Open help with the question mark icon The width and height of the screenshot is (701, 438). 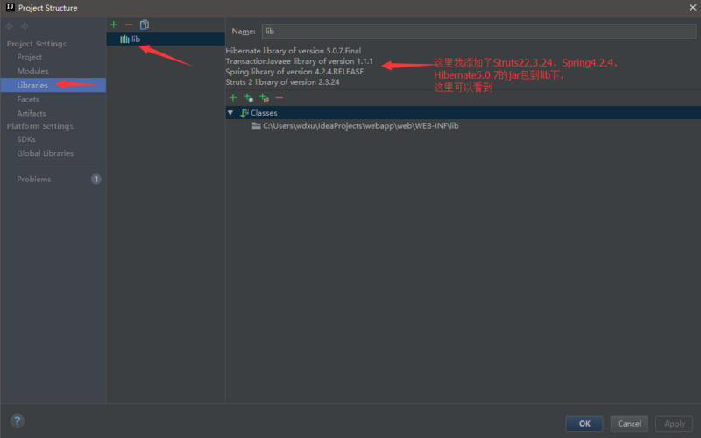coord(18,421)
